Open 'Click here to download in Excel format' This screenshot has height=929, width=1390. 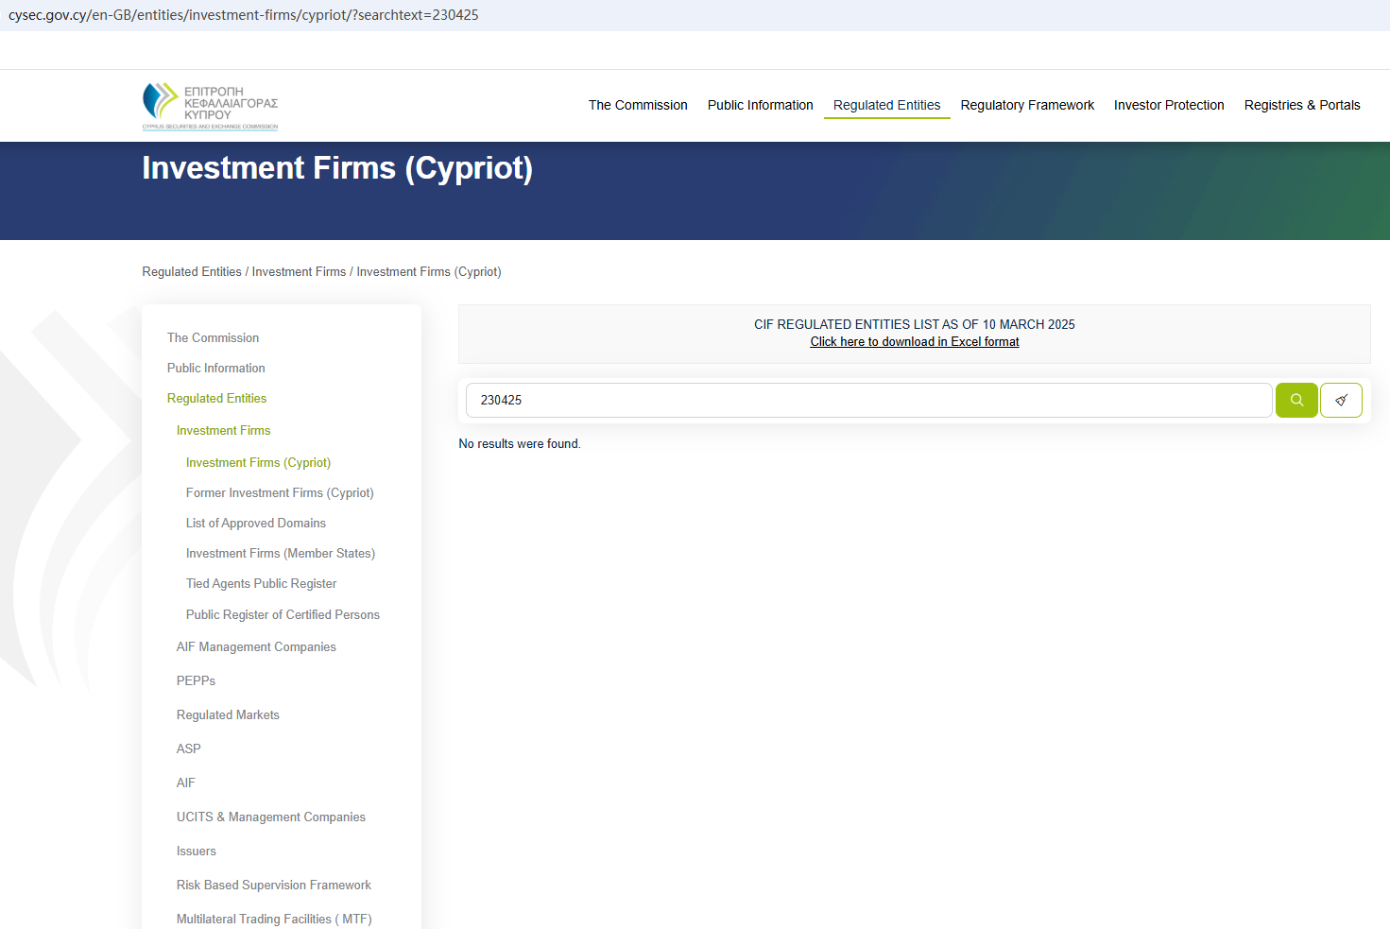coord(914,342)
